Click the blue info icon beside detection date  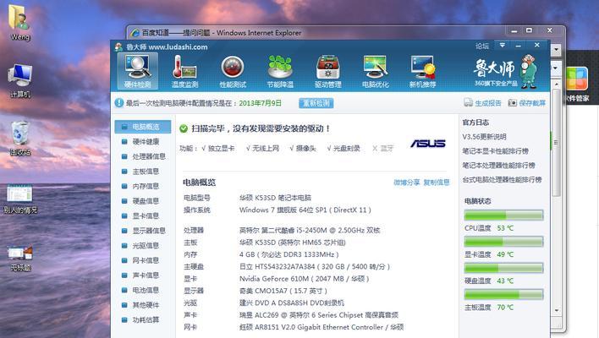(119, 102)
